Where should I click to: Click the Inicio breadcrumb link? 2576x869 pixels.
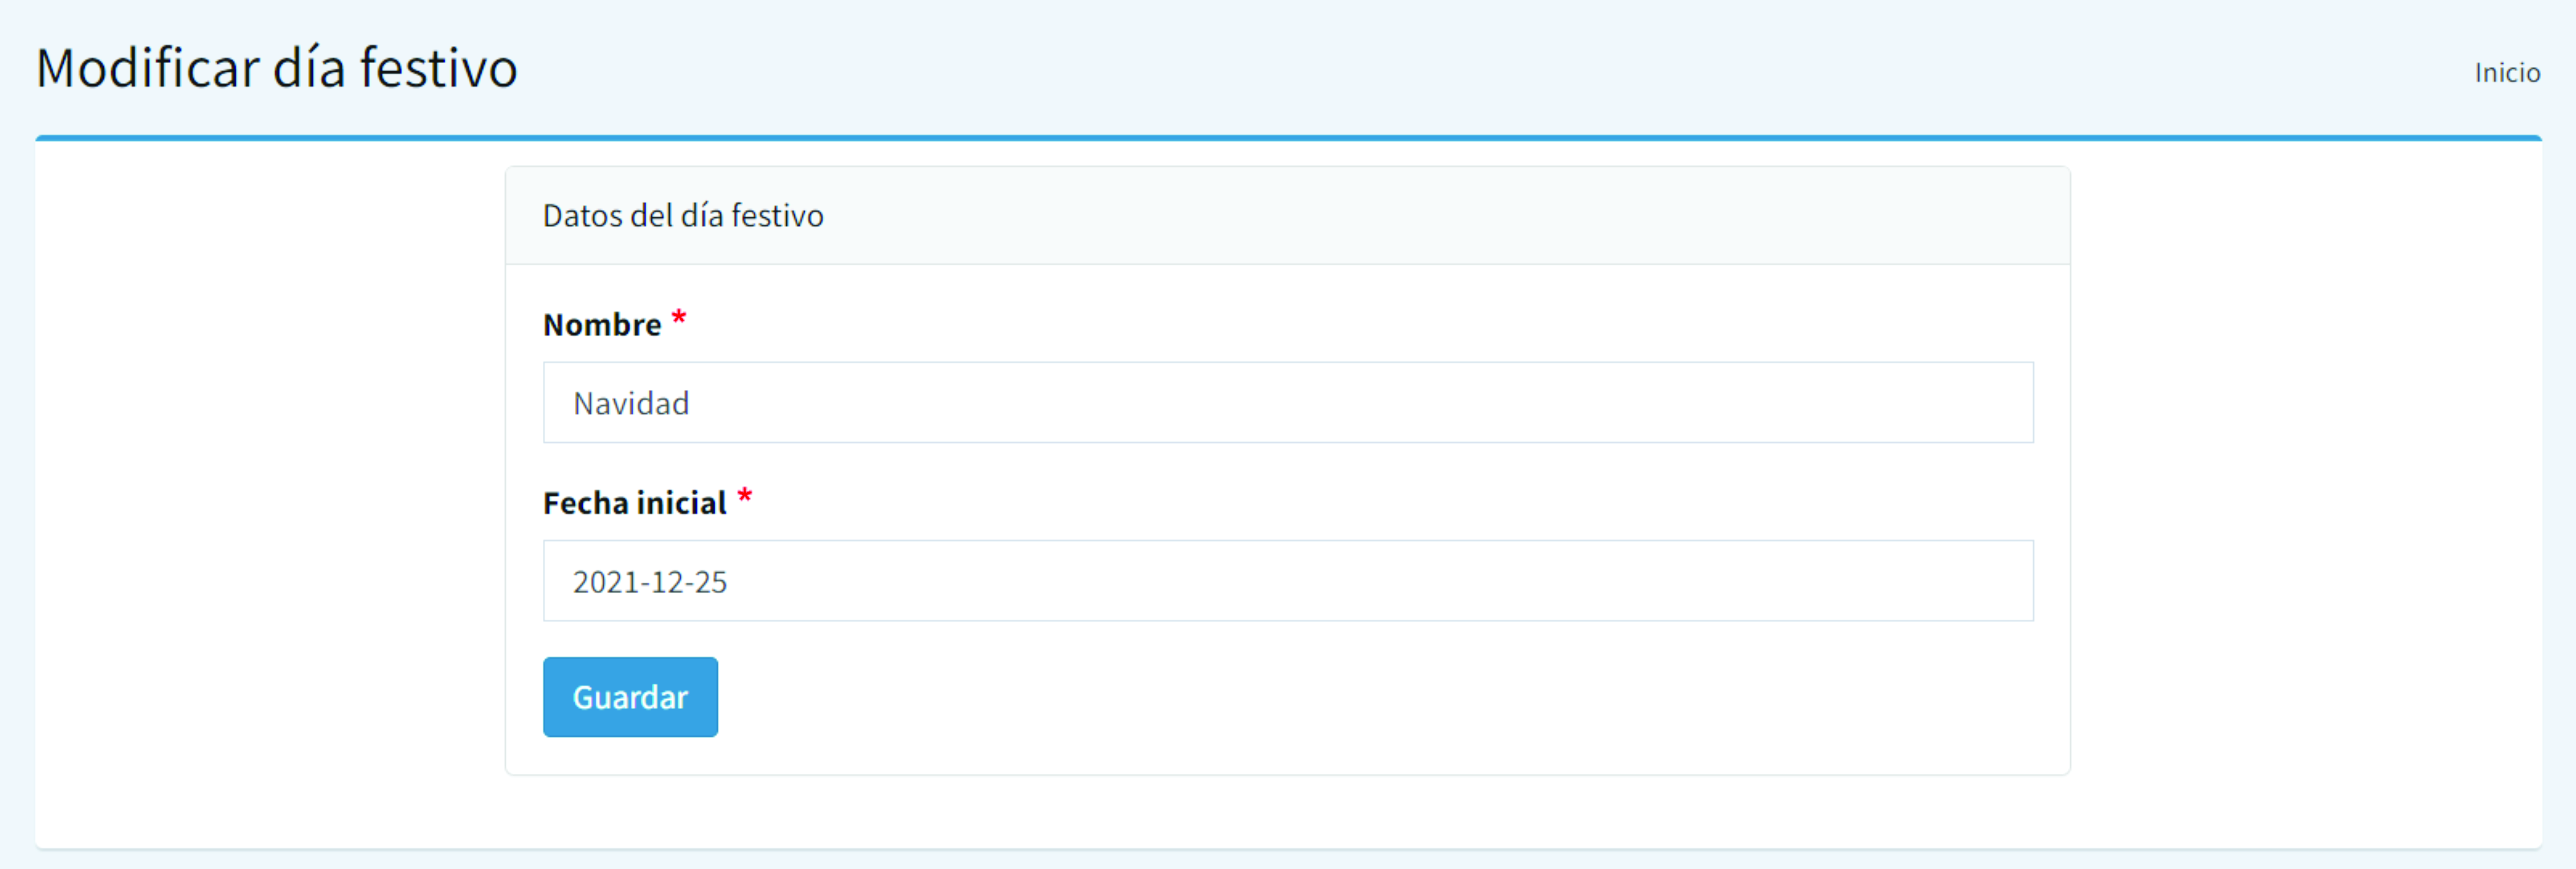click(x=2506, y=73)
